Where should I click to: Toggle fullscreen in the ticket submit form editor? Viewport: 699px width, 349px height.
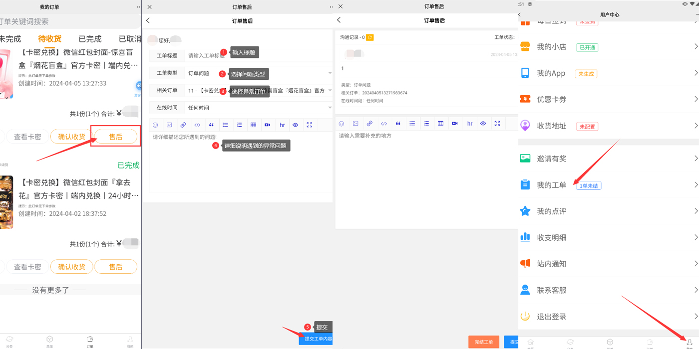[x=310, y=125]
